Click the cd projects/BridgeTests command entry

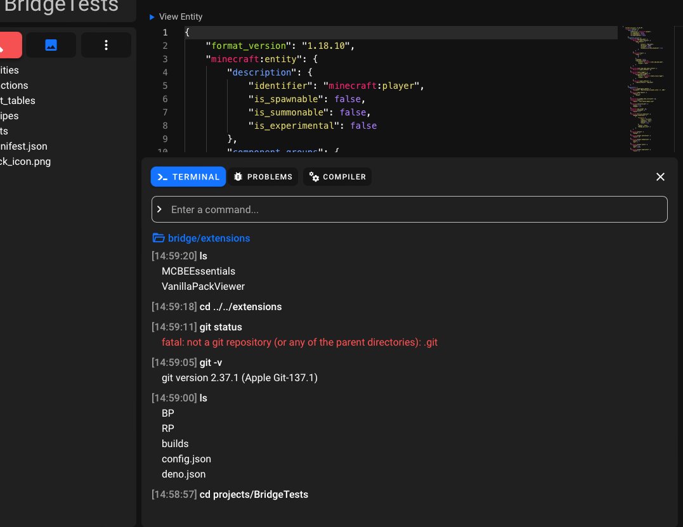pyautogui.click(x=230, y=495)
